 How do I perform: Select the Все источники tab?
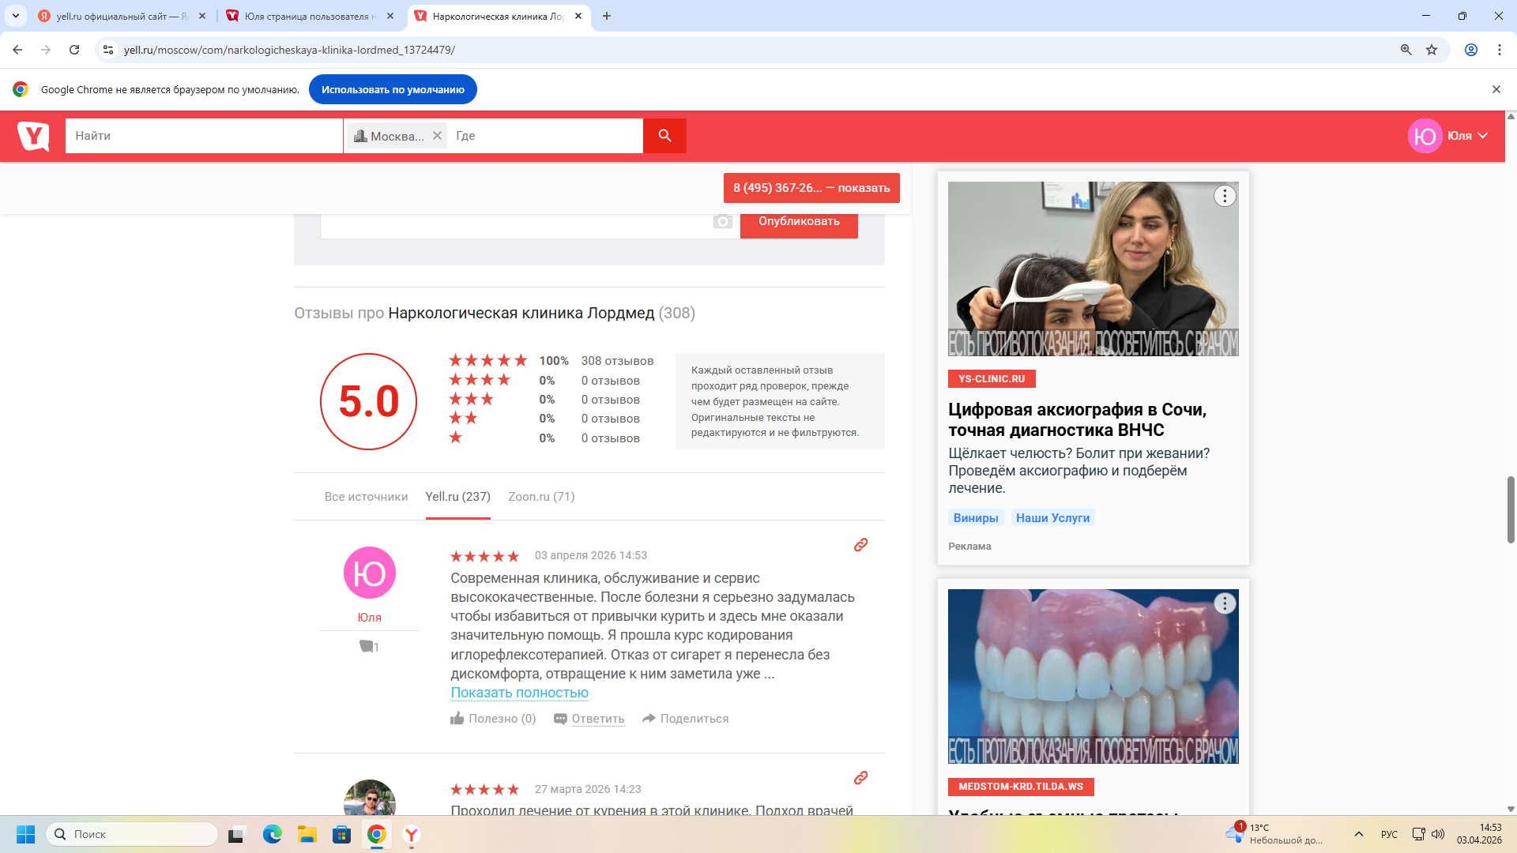[x=366, y=497]
